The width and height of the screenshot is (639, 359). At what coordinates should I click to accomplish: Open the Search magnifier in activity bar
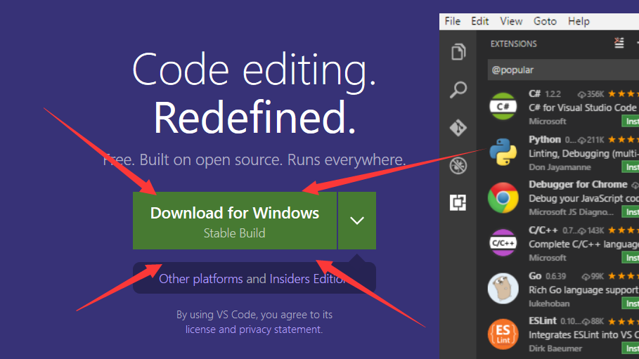(458, 90)
